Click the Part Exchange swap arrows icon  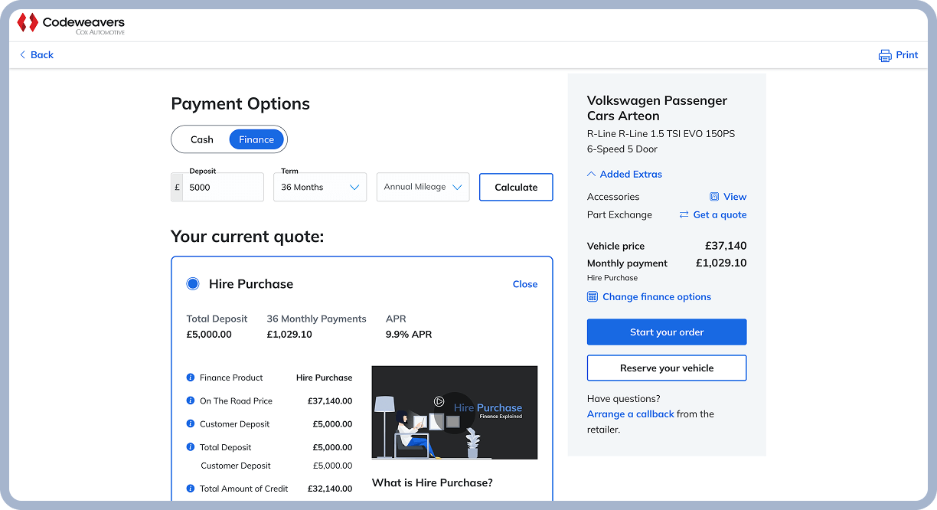click(684, 215)
